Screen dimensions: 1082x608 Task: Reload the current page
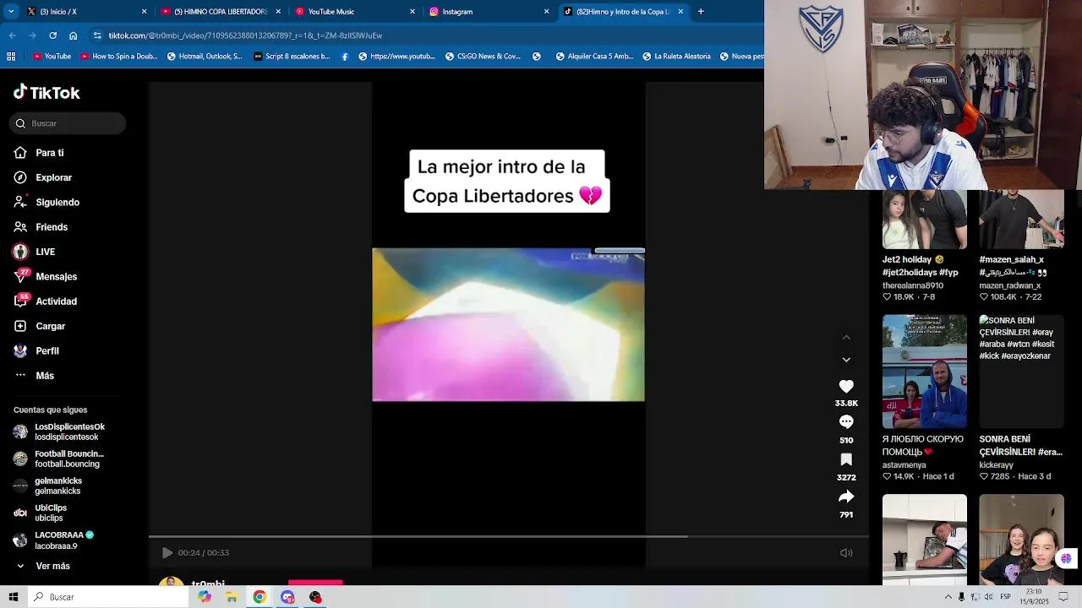(52, 35)
